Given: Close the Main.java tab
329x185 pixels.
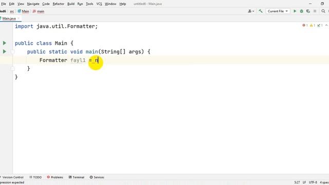Looking at the screenshot, I should [x=19, y=18].
